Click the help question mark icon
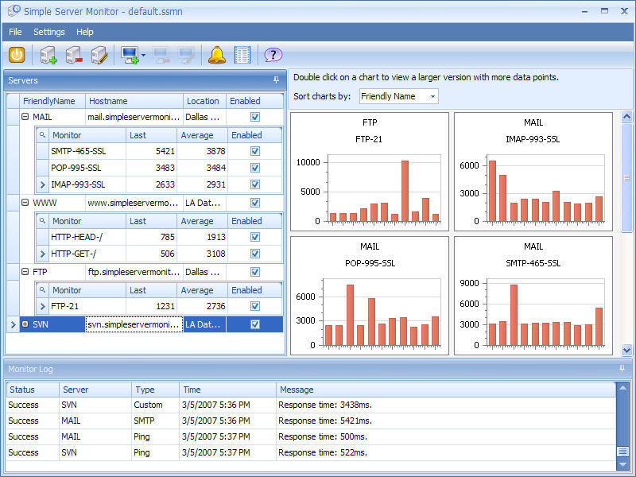Viewport: 636px width, 477px height. (273, 55)
